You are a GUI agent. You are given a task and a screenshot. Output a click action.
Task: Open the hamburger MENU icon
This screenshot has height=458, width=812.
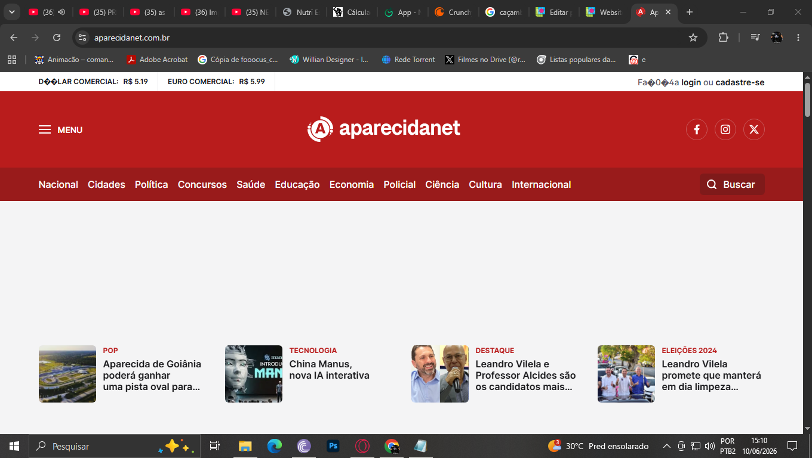click(45, 129)
